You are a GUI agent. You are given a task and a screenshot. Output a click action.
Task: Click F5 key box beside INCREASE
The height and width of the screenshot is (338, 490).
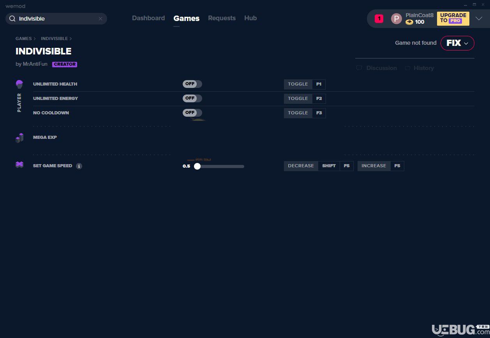(397, 166)
